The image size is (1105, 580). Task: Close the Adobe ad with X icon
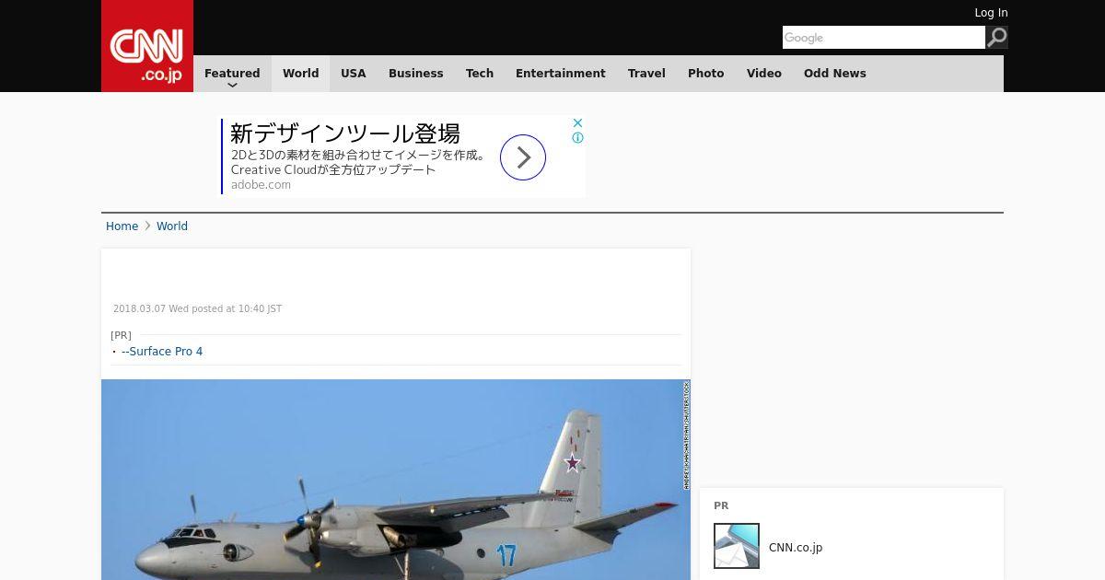click(x=577, y=122)
